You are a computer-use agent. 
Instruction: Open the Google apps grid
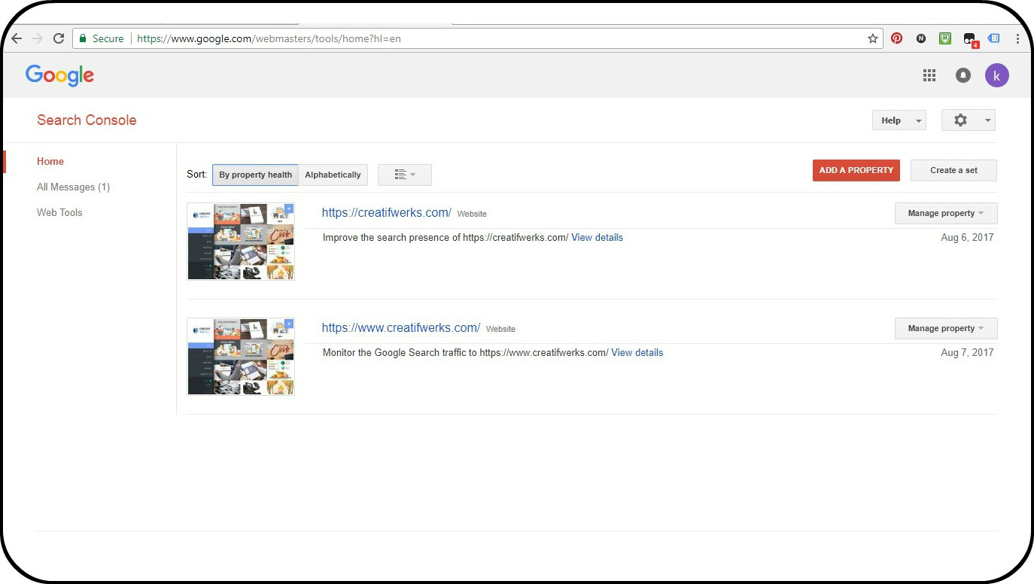(929, 75)
